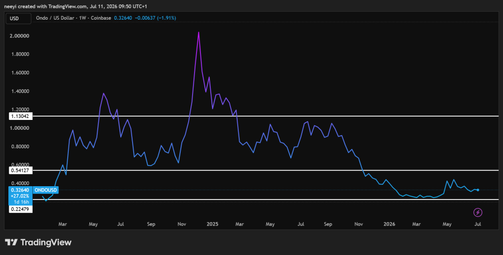
Task: Select the 0.22479 horizontal line price label
Action: pos(21,209)
